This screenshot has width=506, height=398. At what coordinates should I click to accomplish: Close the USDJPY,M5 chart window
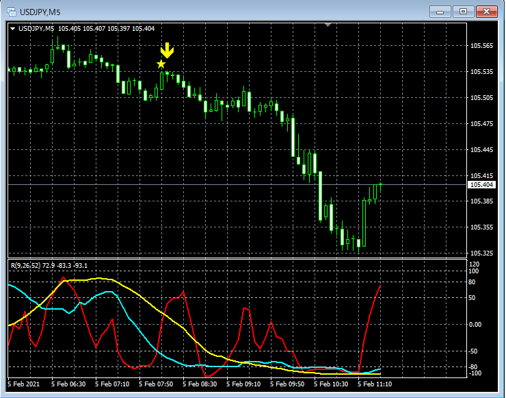pyautogui.click(x=487, y=12)
